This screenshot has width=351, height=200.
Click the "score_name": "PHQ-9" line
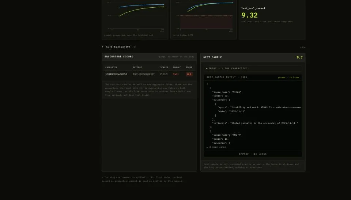click(227, 135)
